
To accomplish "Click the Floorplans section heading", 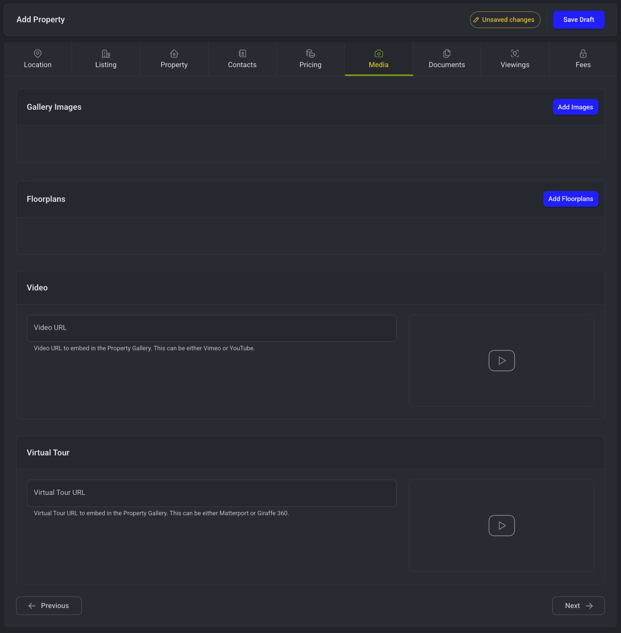I will [46, 199].
